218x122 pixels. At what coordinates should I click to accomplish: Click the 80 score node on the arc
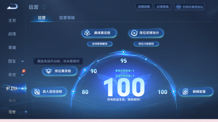click(73, 91)
